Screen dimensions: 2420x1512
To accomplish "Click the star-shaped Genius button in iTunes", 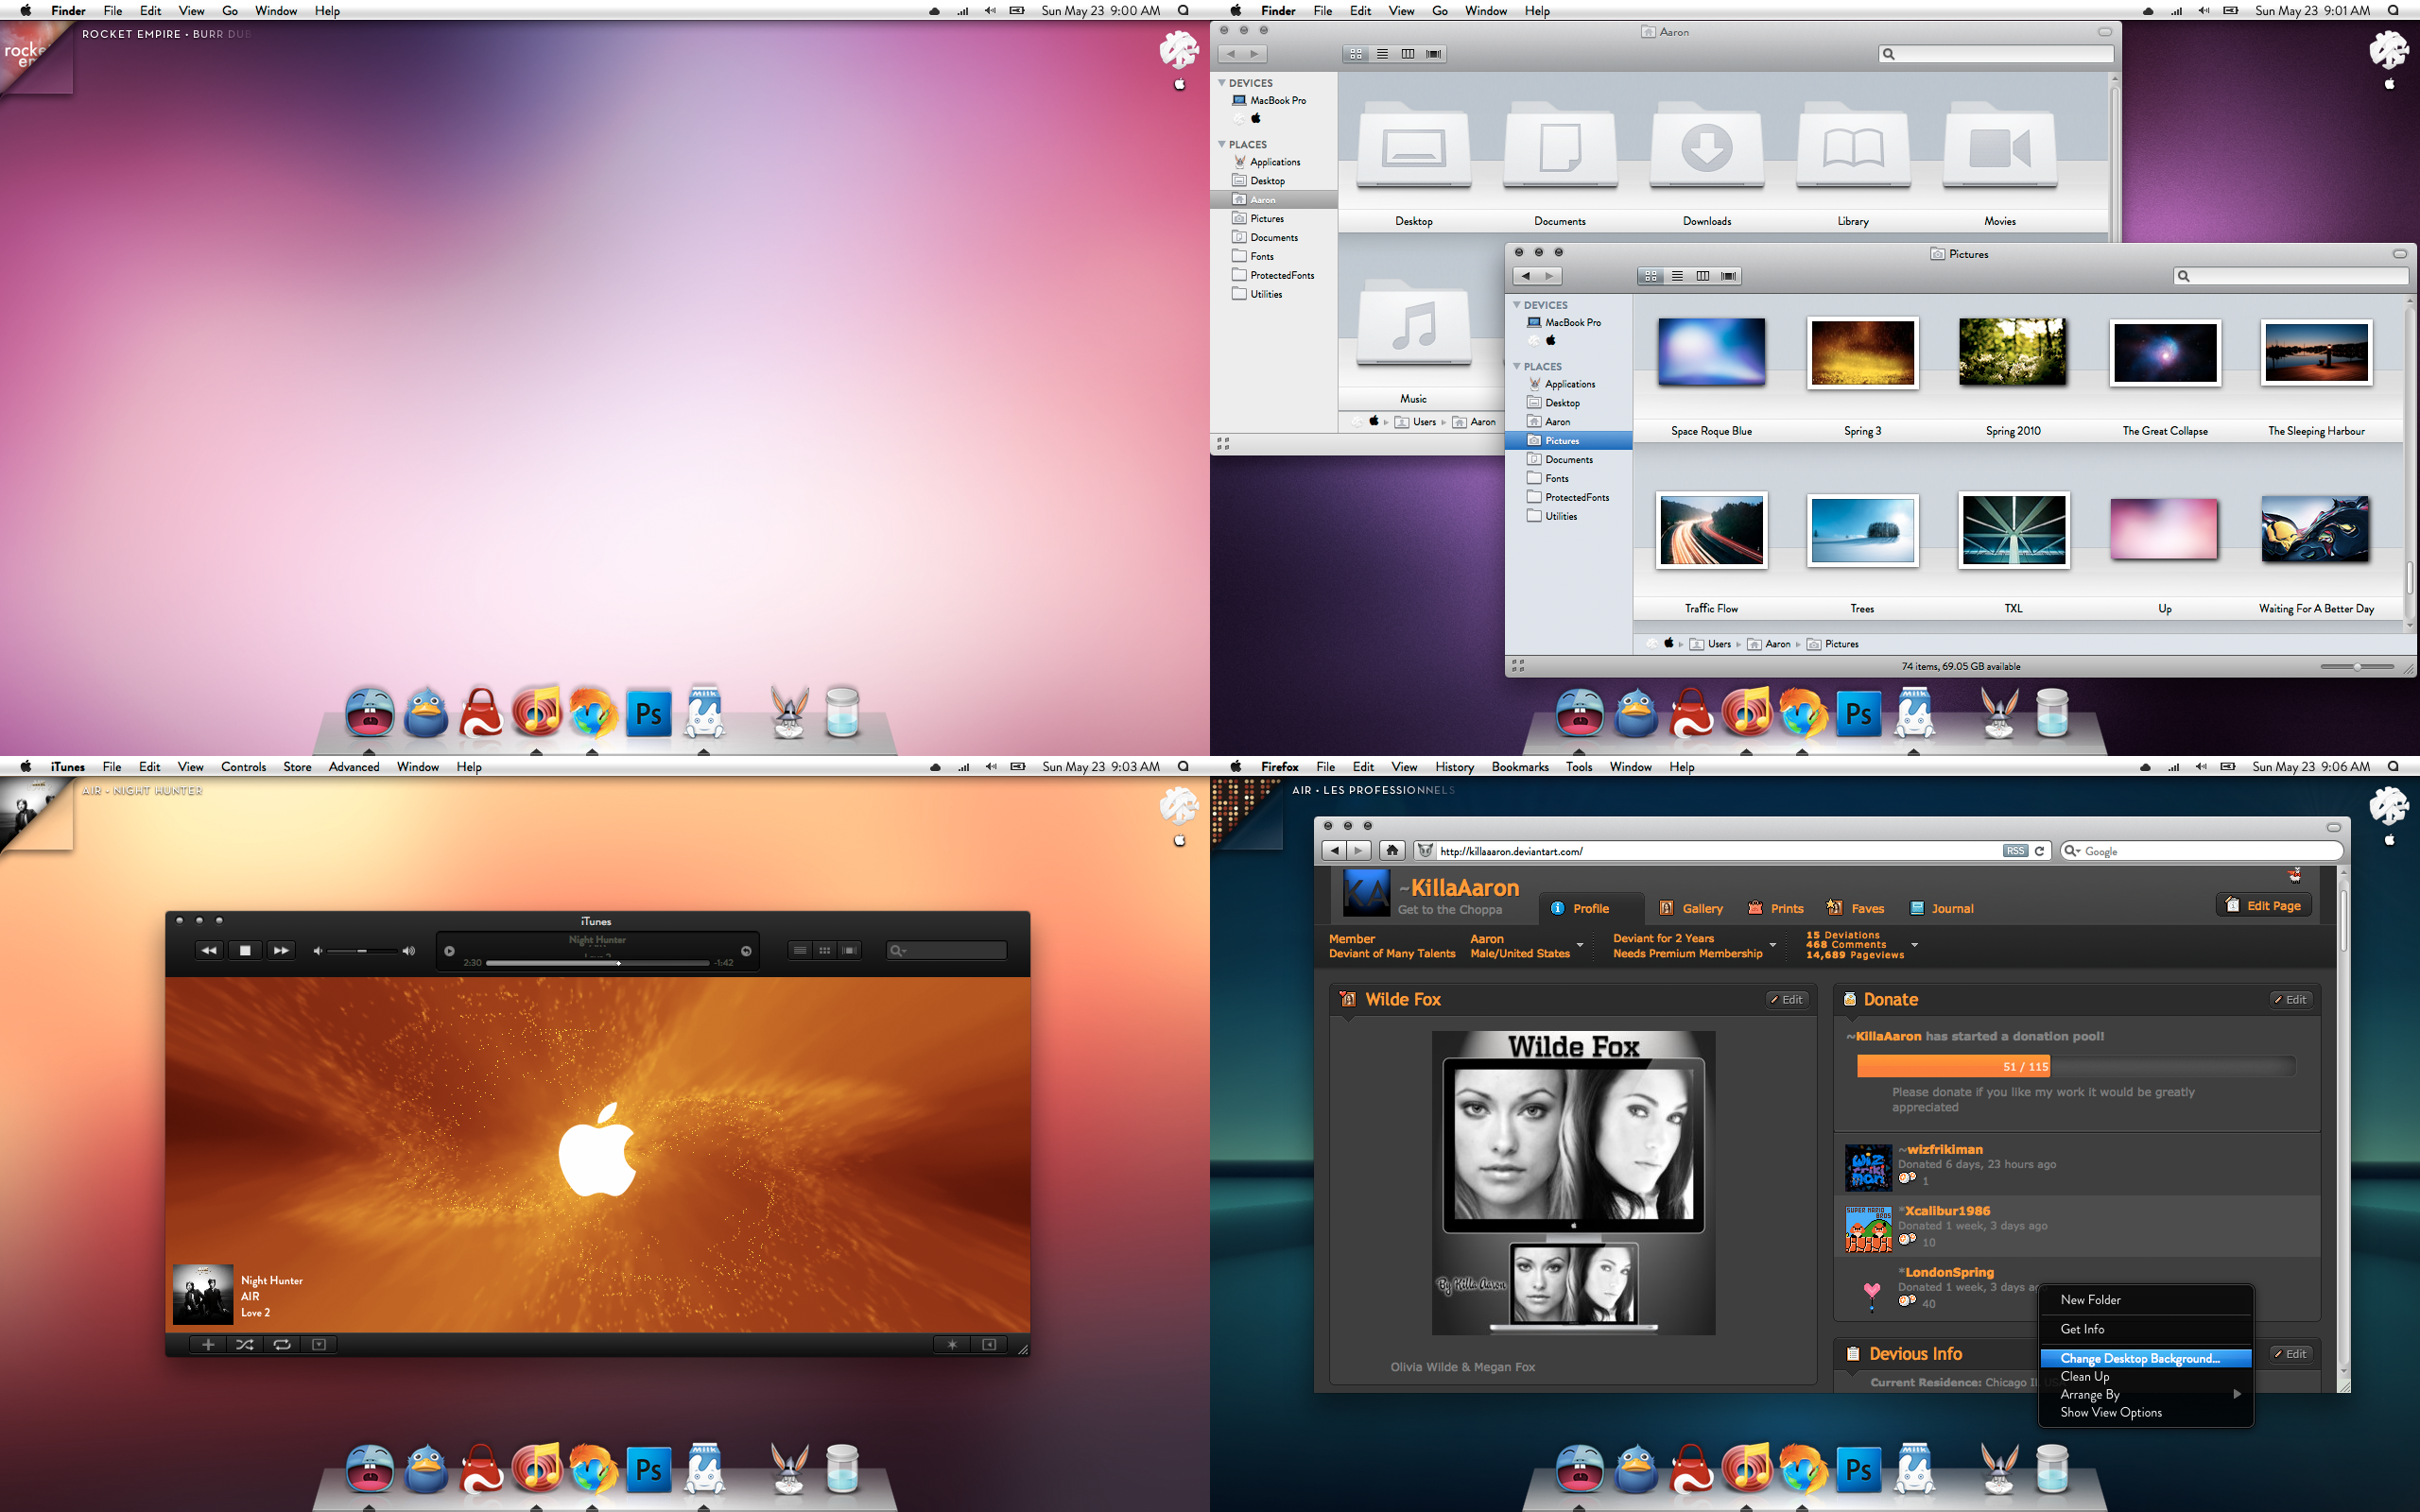I will tap(952, 1344).
